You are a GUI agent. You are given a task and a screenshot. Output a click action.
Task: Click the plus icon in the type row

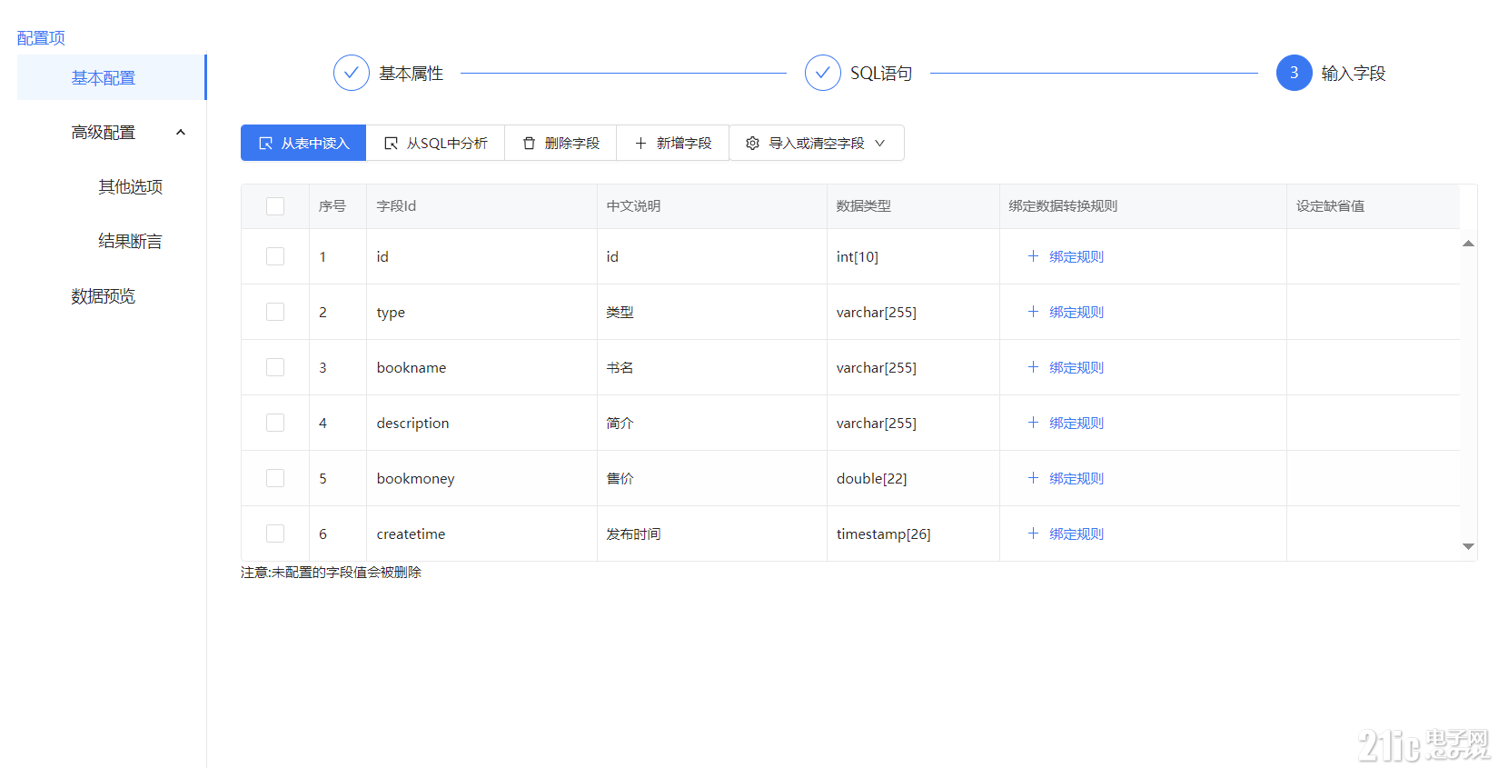(1033, 312)
